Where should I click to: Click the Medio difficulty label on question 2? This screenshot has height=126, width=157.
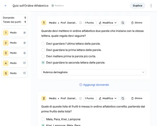53,98
